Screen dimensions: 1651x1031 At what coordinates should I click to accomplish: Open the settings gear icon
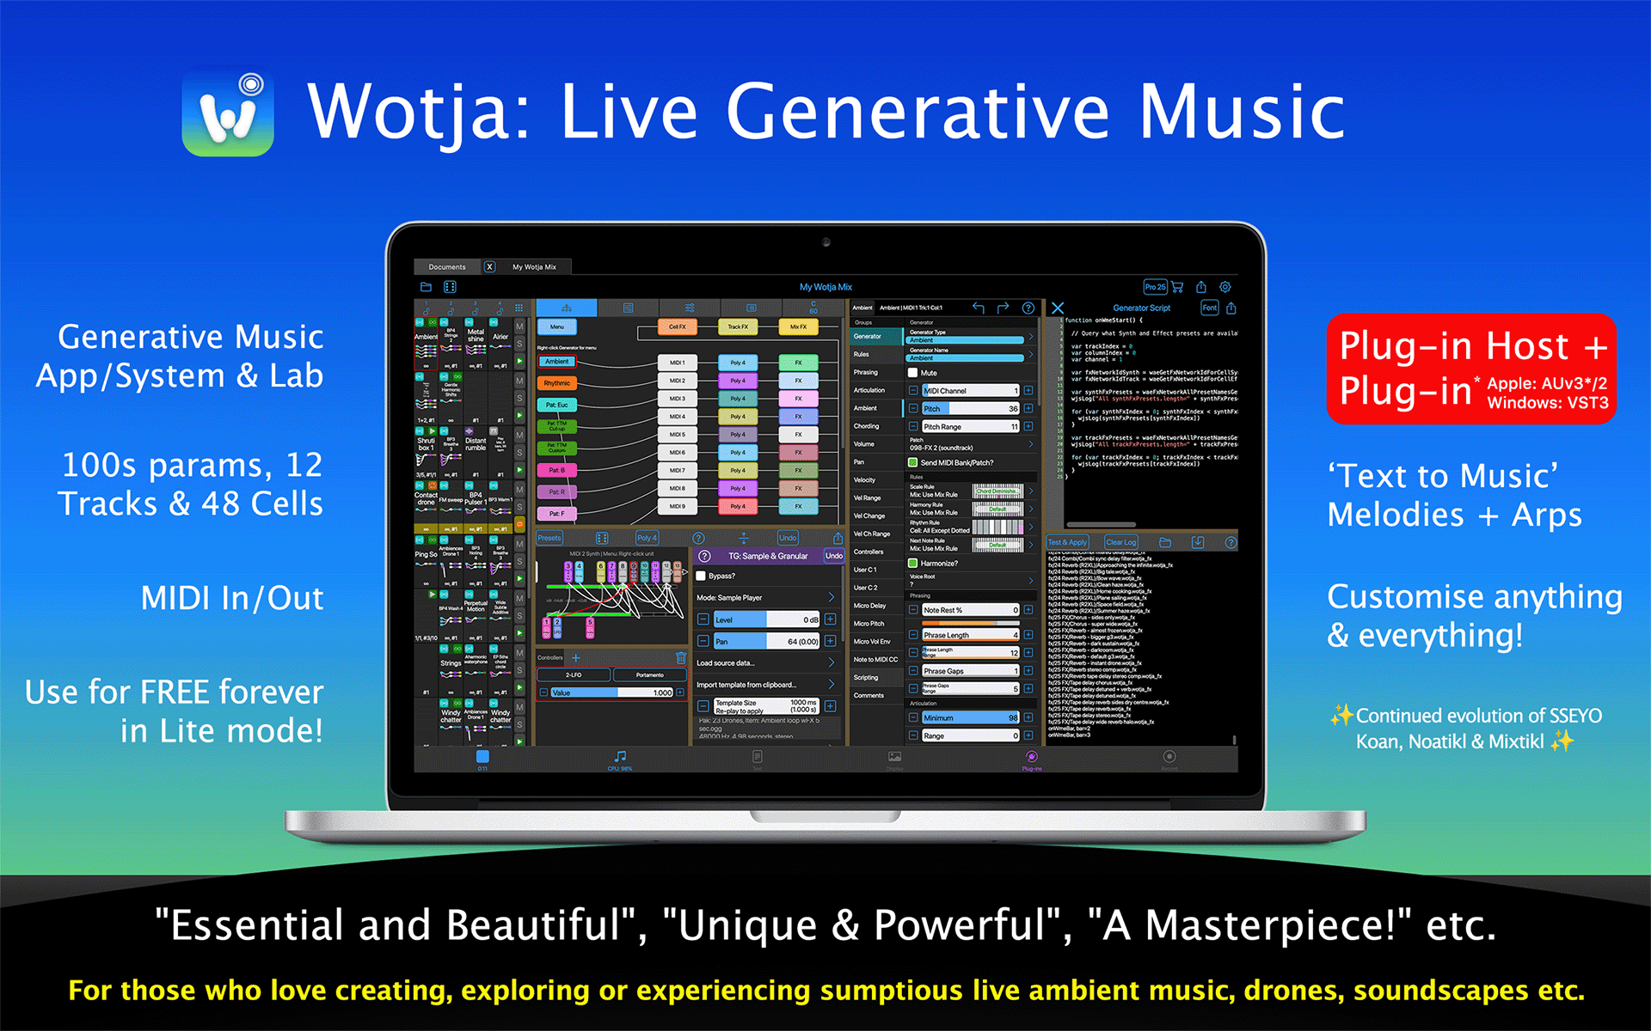click(1225, 287)
